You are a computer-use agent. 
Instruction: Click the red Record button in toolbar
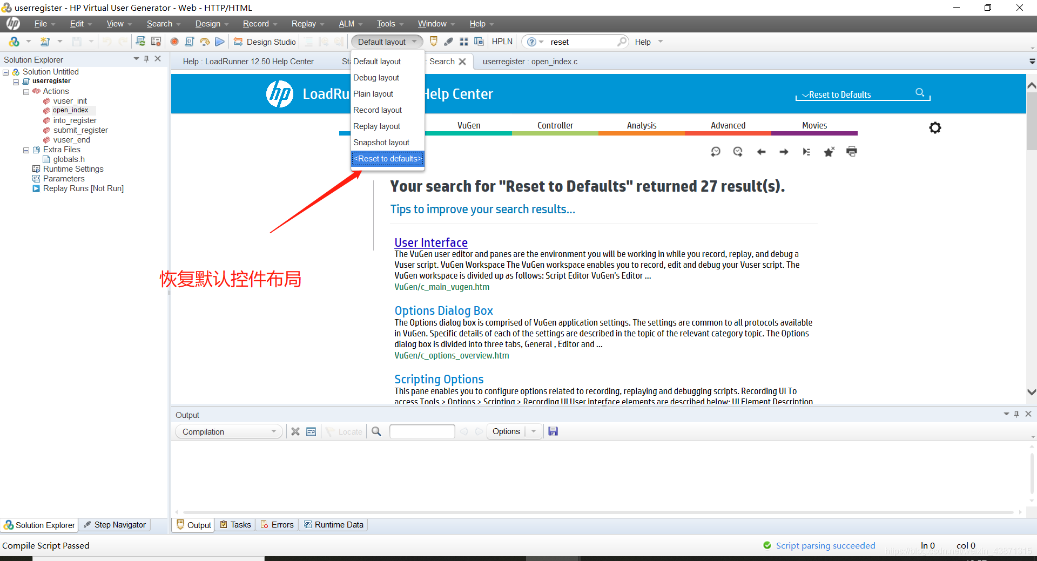(174, 42)
